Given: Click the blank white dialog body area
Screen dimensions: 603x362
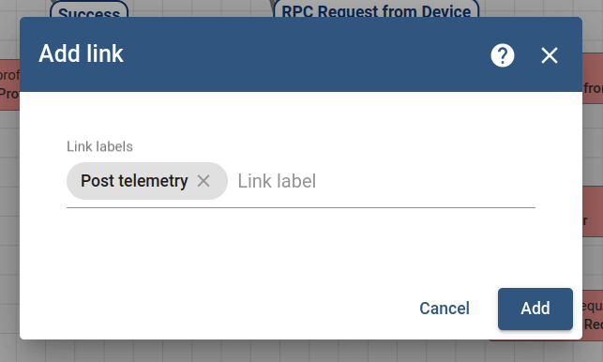Looking at the screenshot, I should [x=300, y=247].
